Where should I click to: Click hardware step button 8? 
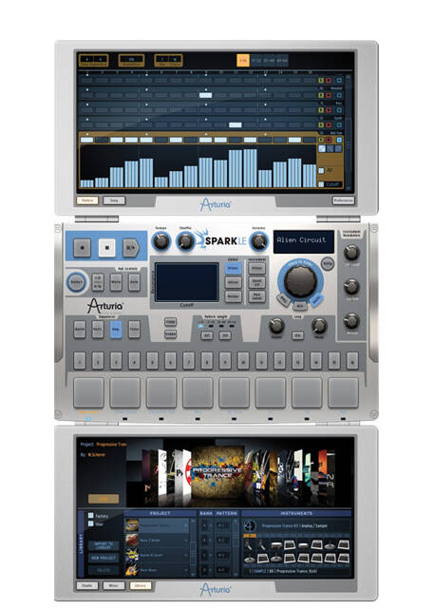pyautogui.click(x=206, y=361)
